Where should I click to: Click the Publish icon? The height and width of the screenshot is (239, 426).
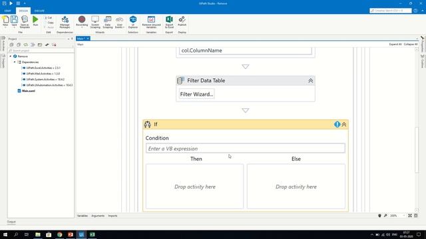pos(182,21)
